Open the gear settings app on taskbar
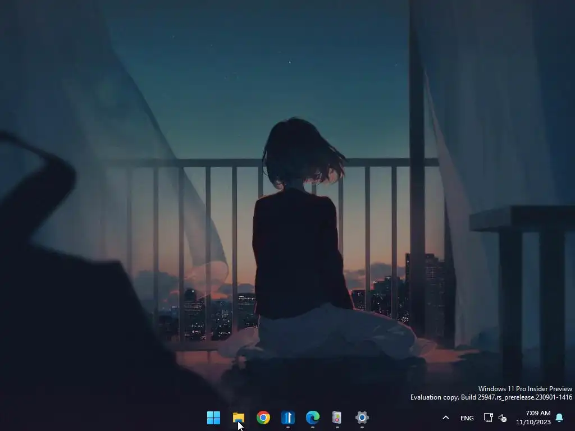 pos(362,418)
